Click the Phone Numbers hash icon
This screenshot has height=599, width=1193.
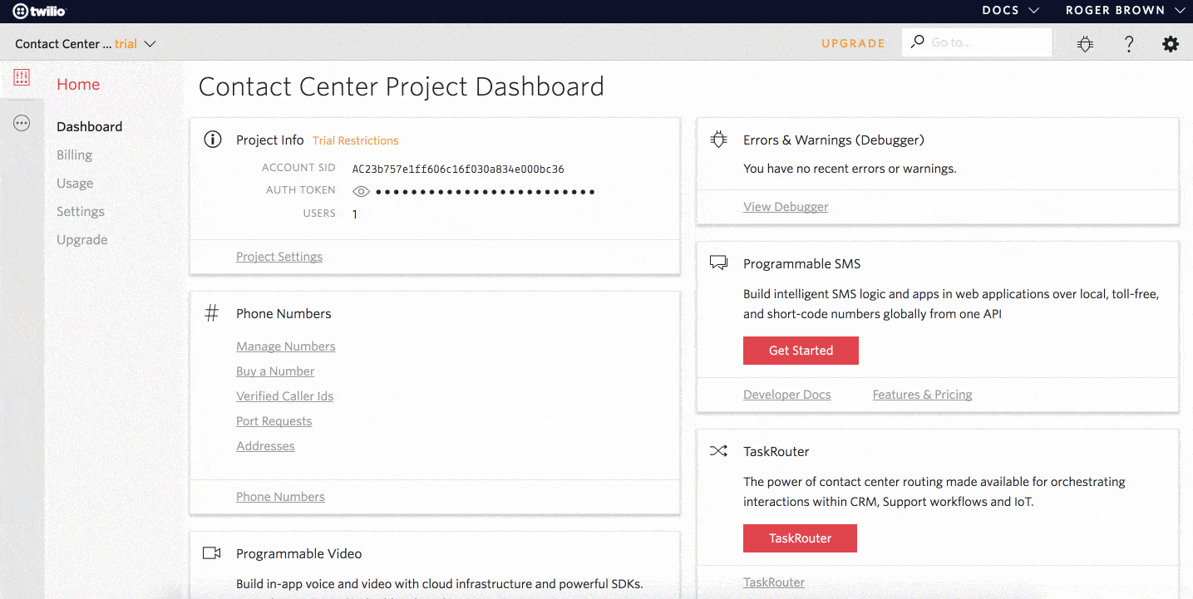point(212,313)
